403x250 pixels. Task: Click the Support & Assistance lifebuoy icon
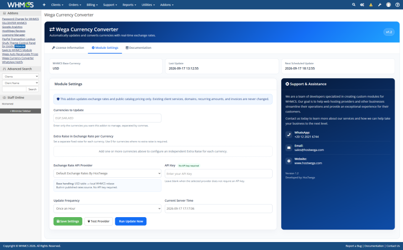point(287,84)
